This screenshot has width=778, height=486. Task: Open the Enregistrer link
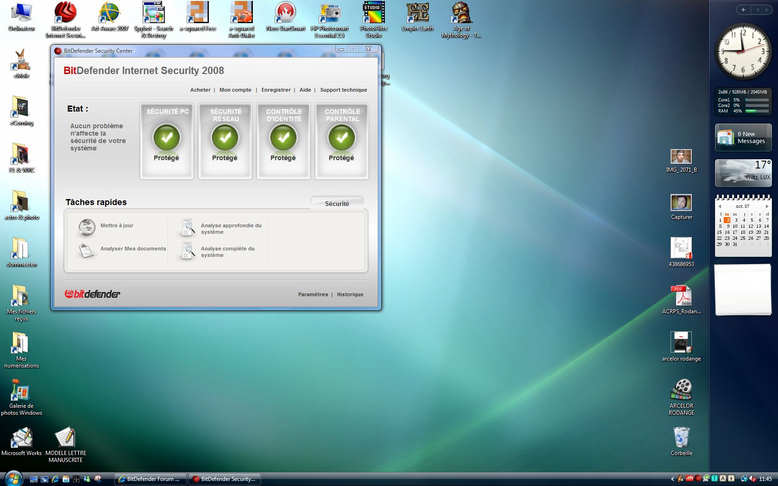coord(276,90)
